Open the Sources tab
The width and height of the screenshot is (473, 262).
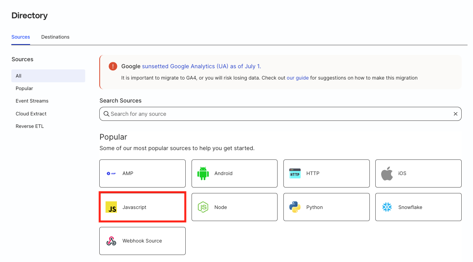pos(21,37)
